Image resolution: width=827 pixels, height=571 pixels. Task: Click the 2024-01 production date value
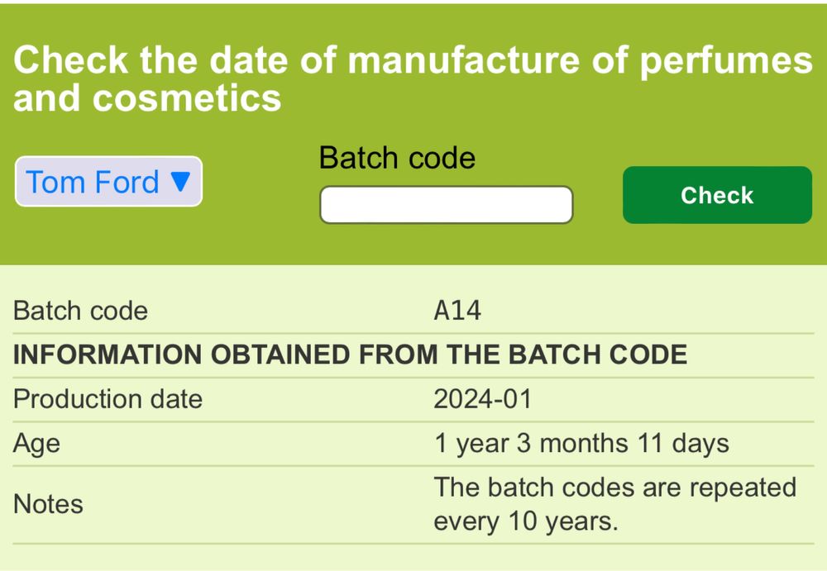(x=483, y=399)
